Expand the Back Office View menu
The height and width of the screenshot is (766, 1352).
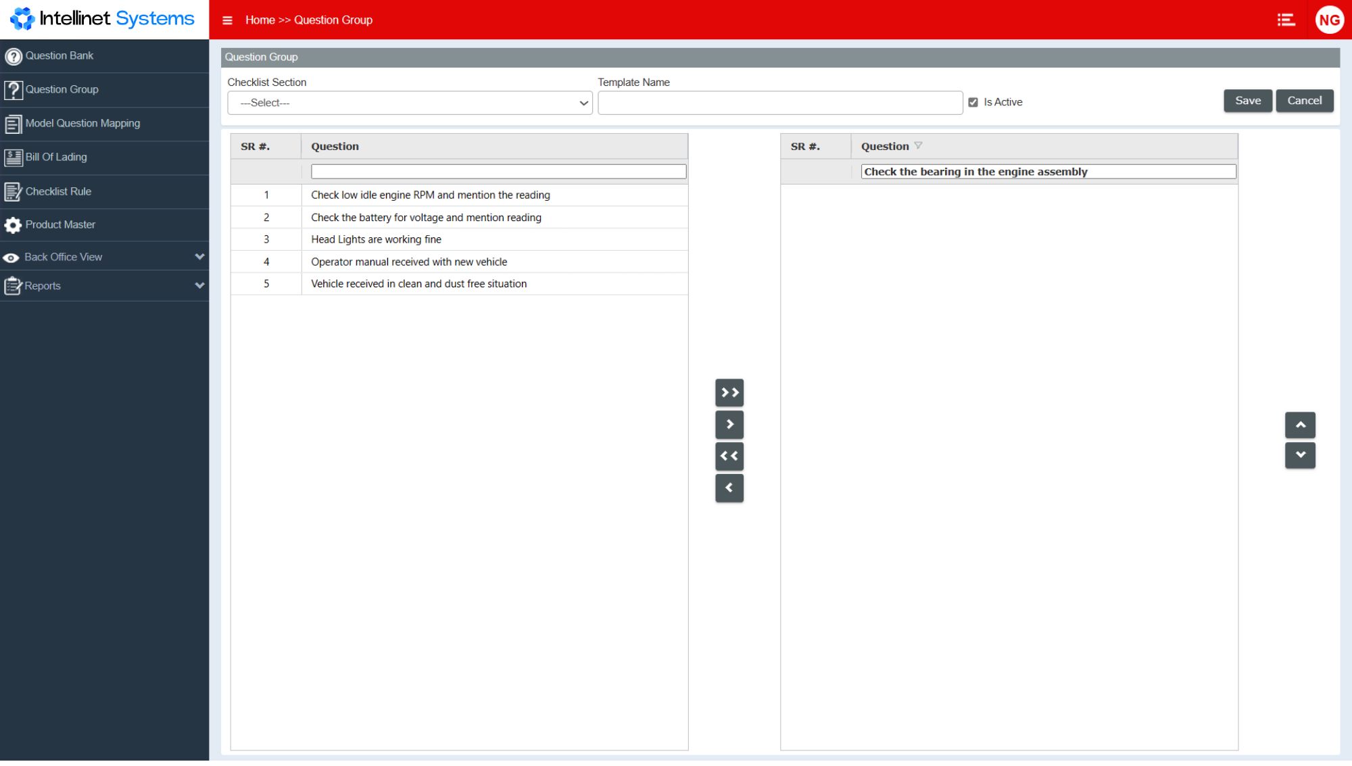click(x=63, y=257)
